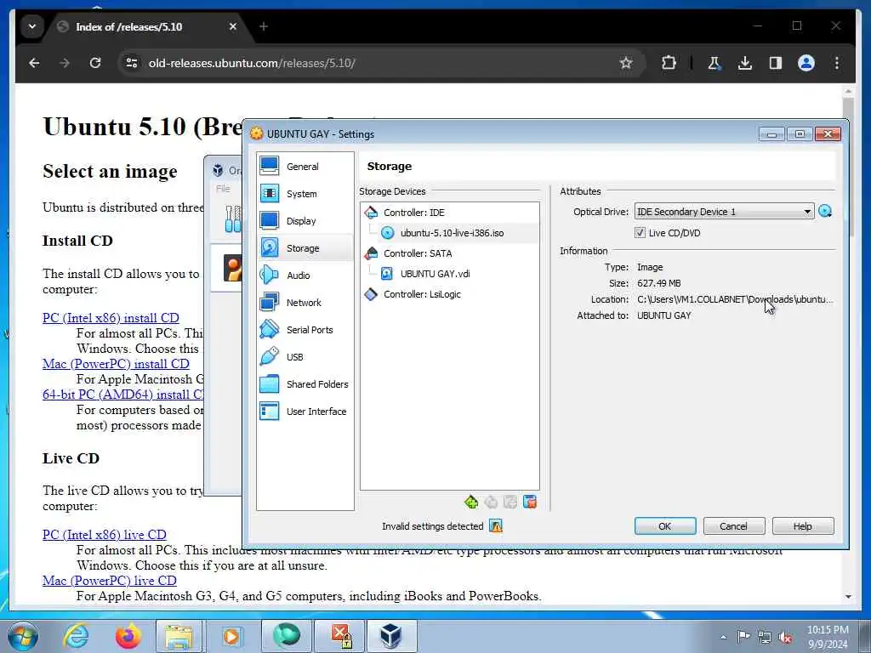Click the File menu in VirtualBox Manager window
The width and height of the screenshot is (871, 653).
point(223,189)
